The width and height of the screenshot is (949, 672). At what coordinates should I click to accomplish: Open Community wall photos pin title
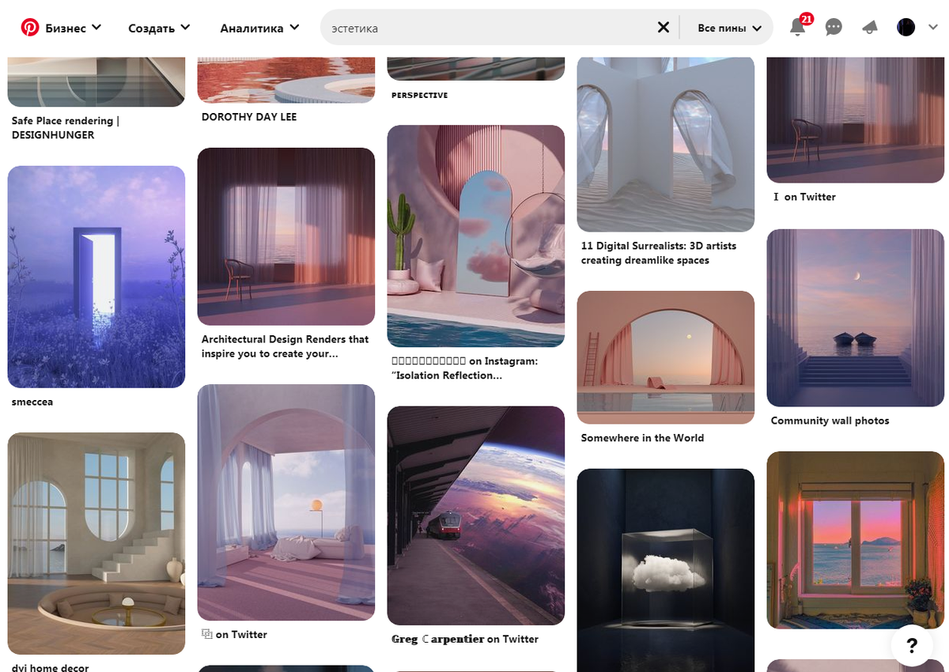click(x=830, y=421)
